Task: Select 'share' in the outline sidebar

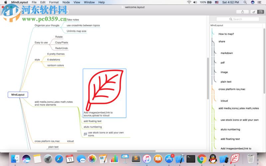Action: point(222,41)
